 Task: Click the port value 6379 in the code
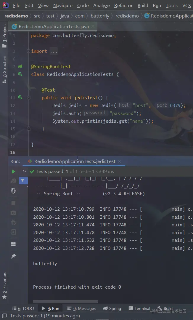pyautogui.click(x=175, y=105)
